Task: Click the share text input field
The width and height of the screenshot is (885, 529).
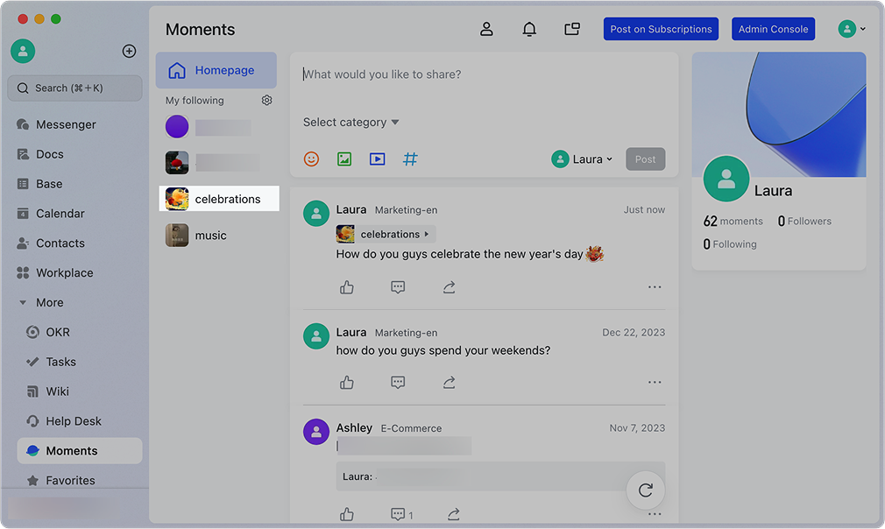Action: [482, 75]
